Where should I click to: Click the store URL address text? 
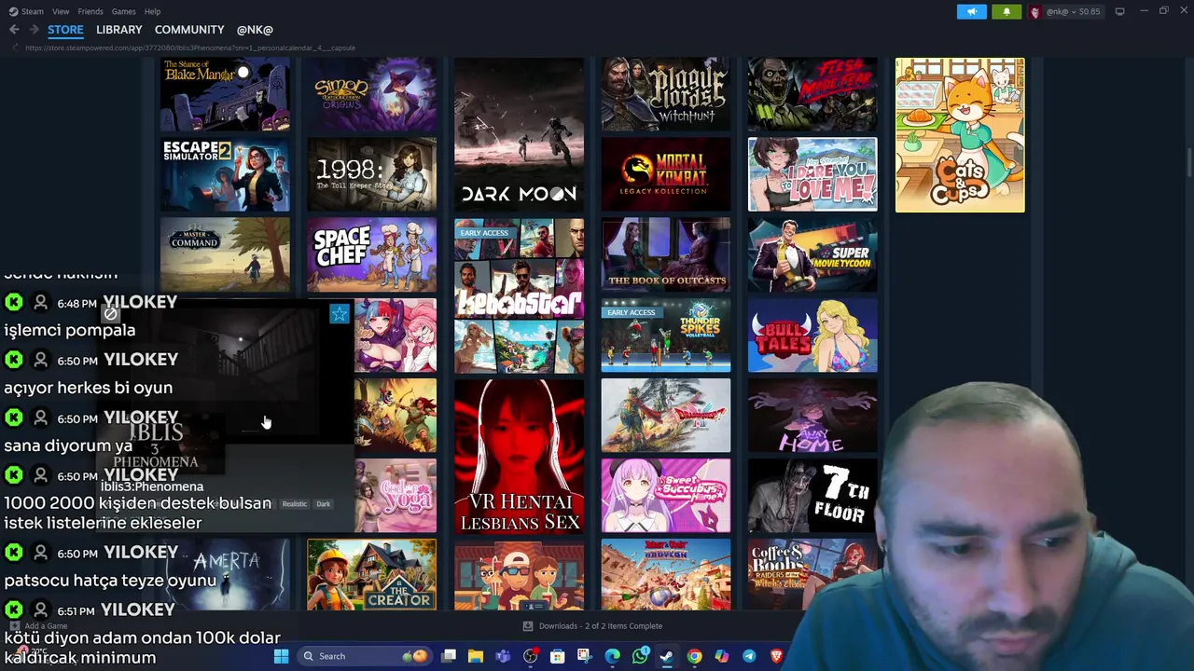click(x=190, y=48)
